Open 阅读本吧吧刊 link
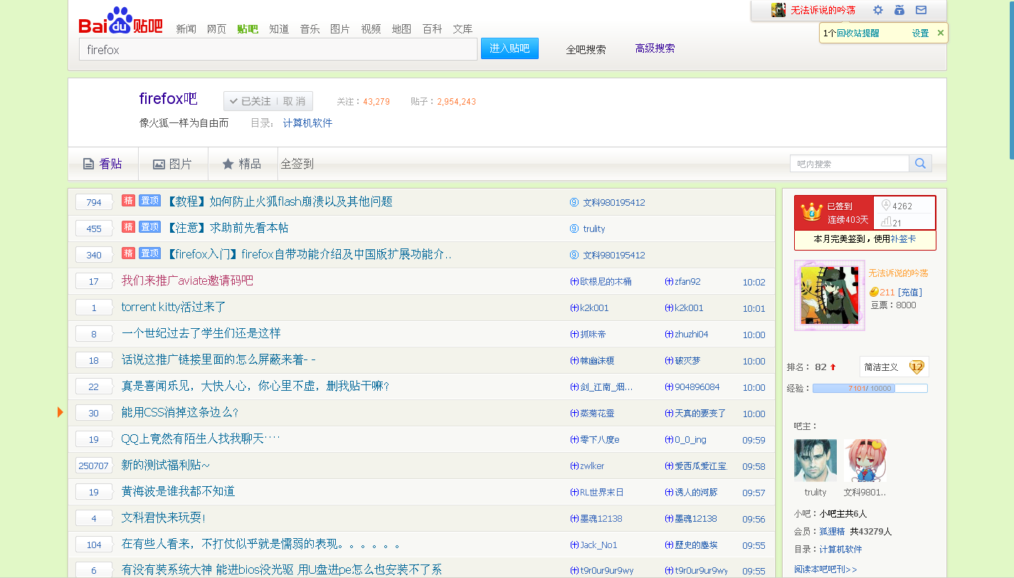This screenshot has height=578, width=1014. [825, 569]
